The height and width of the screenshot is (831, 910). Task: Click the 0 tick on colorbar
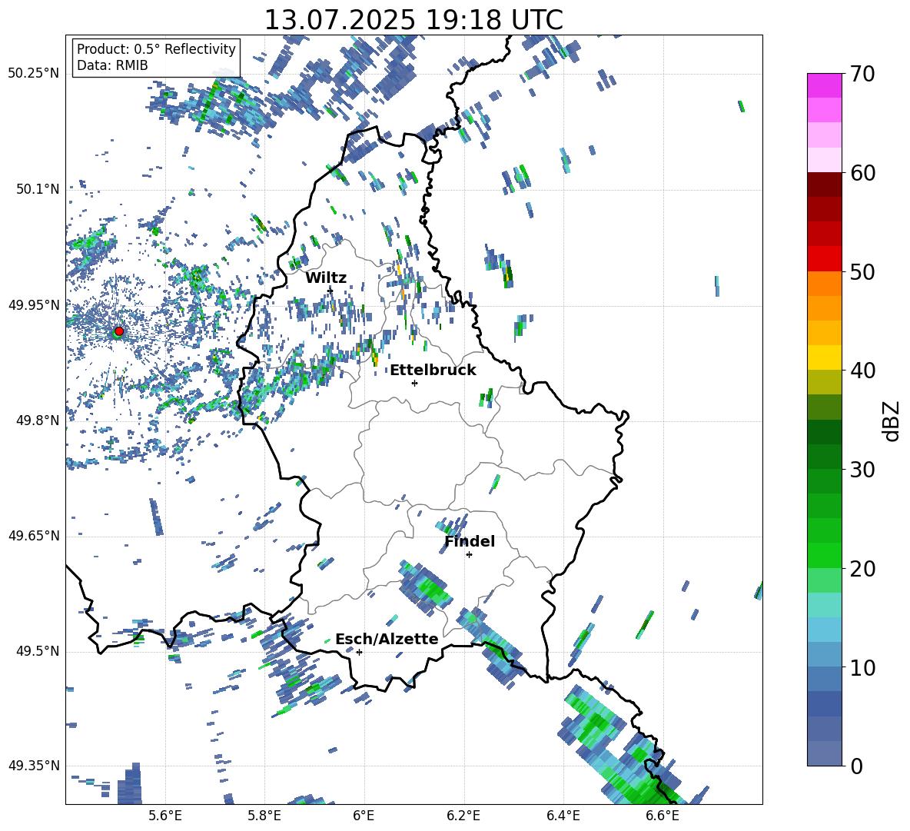(x=856, y=766)
